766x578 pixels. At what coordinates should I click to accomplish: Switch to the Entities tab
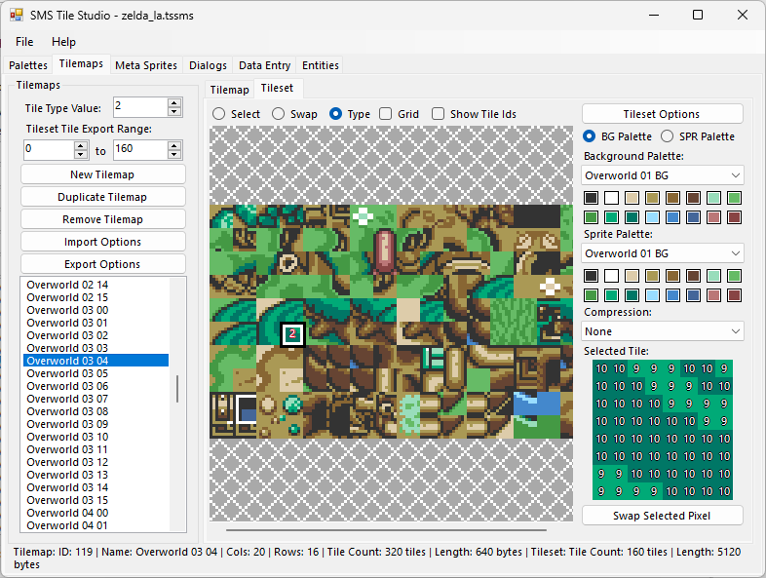pyautogui.click(x=321, y=65)
